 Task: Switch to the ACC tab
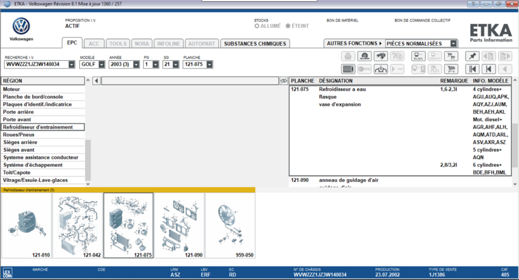(x=94, y=44)
